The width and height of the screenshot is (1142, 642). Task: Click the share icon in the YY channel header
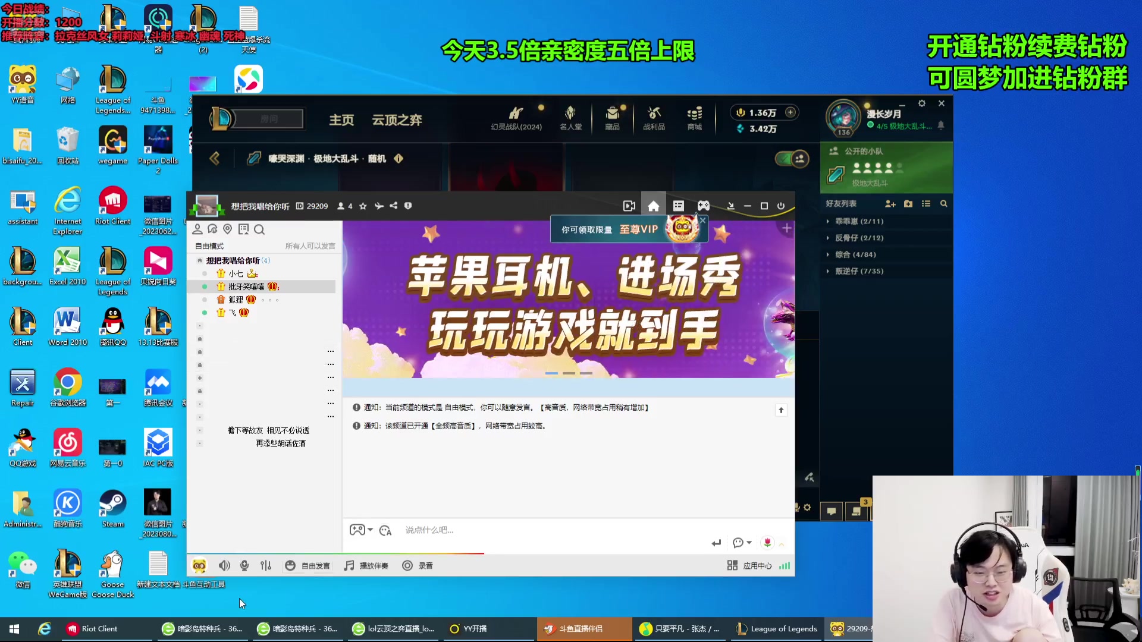point(393,206)
